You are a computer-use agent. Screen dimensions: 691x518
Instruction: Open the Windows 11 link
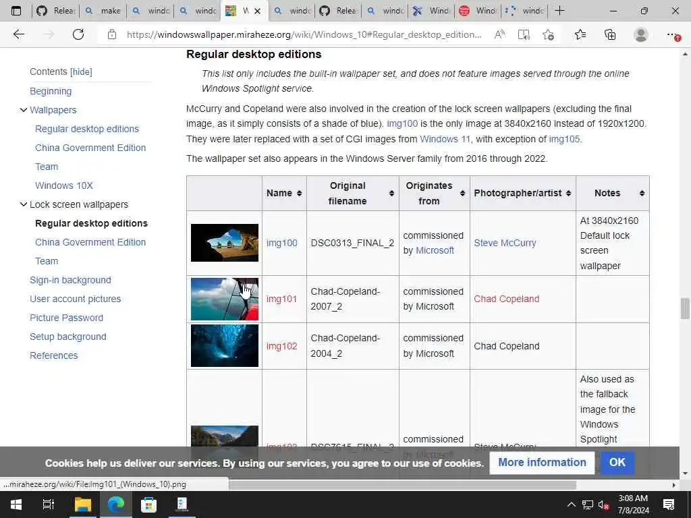445,139
